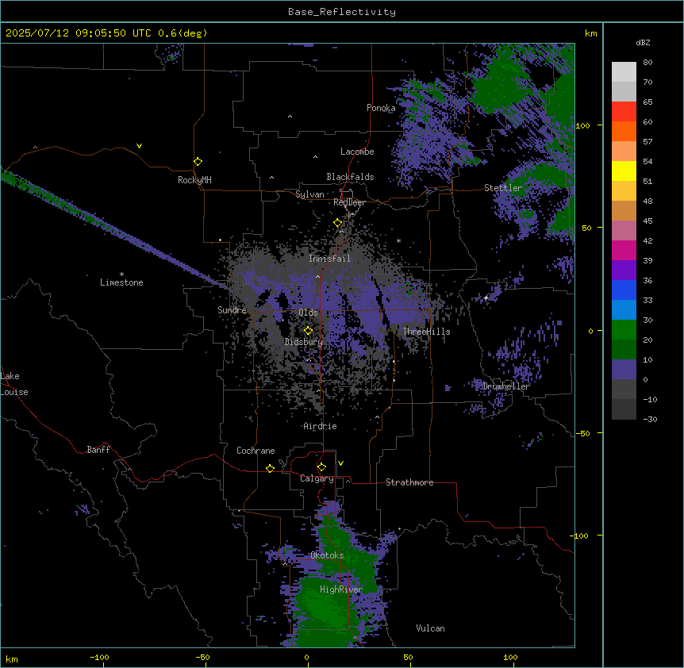684x668 pixels.
Task: Click the yellow V marker northwest of RockyMH
Action: click(139, 146)
